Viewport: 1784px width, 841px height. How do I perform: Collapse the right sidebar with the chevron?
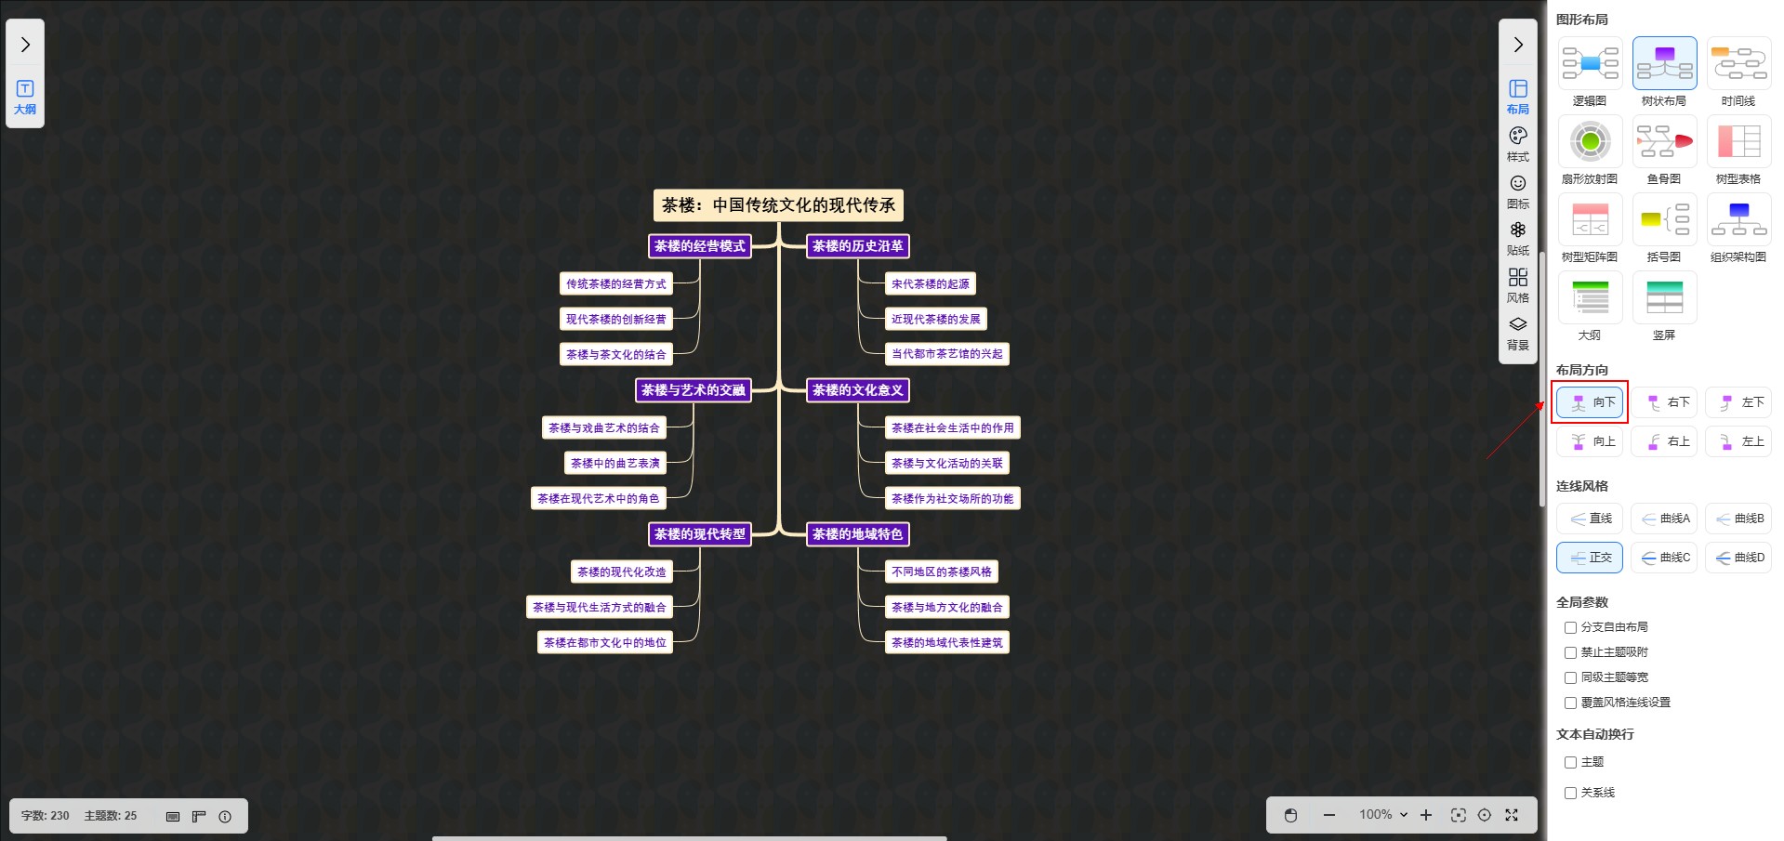coord(1518,45)
